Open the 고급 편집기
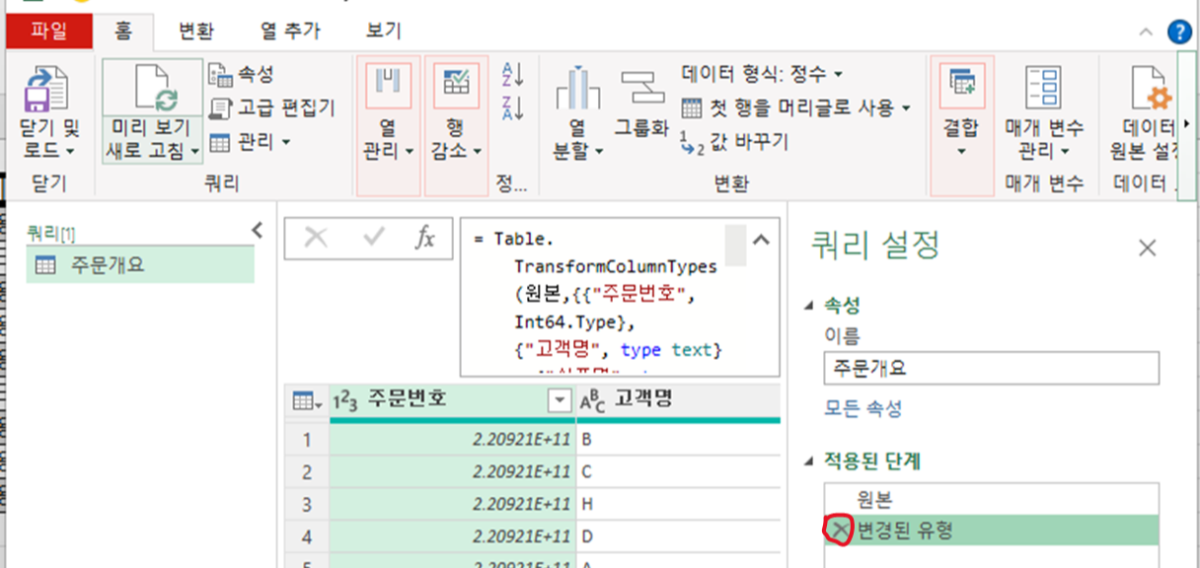Screen dimensions: 1200x568 (273, 107)
